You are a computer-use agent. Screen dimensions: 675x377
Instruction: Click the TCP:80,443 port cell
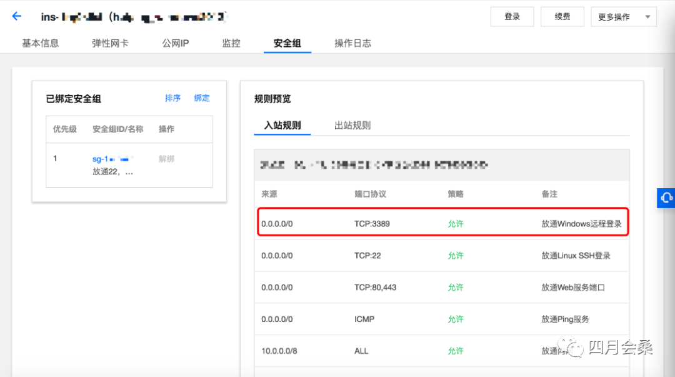point(376,288)
